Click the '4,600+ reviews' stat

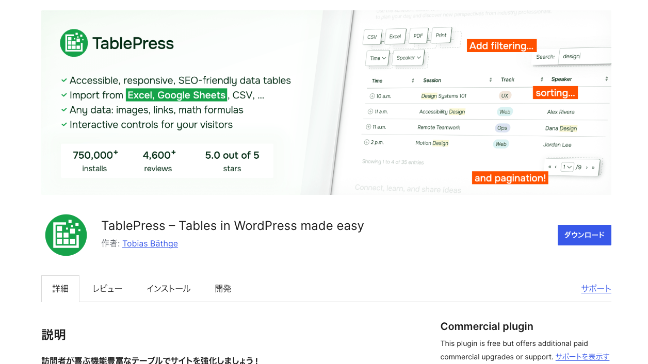tap(158, 161)
